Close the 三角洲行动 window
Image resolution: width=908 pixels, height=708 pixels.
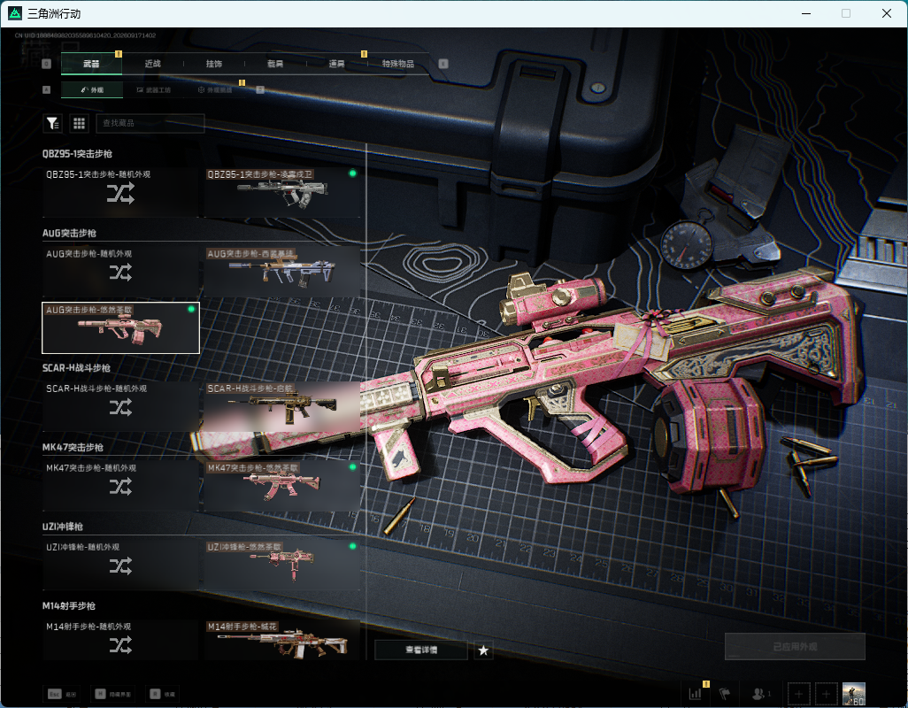(887, 13)
